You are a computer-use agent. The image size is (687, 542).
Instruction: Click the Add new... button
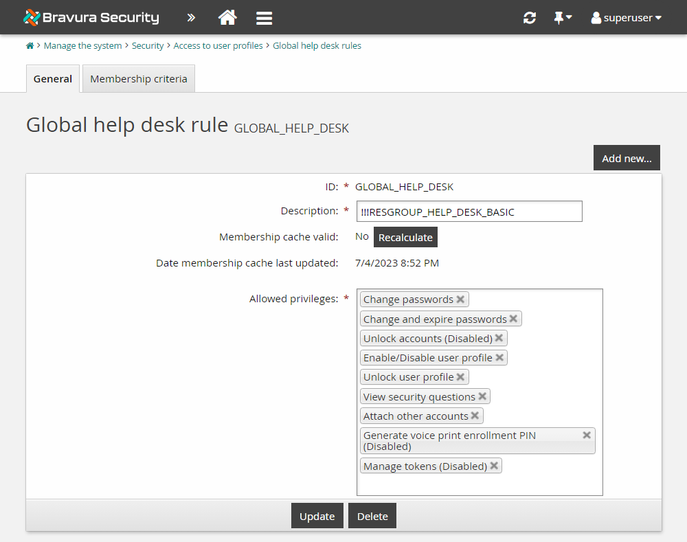[626, 157]
